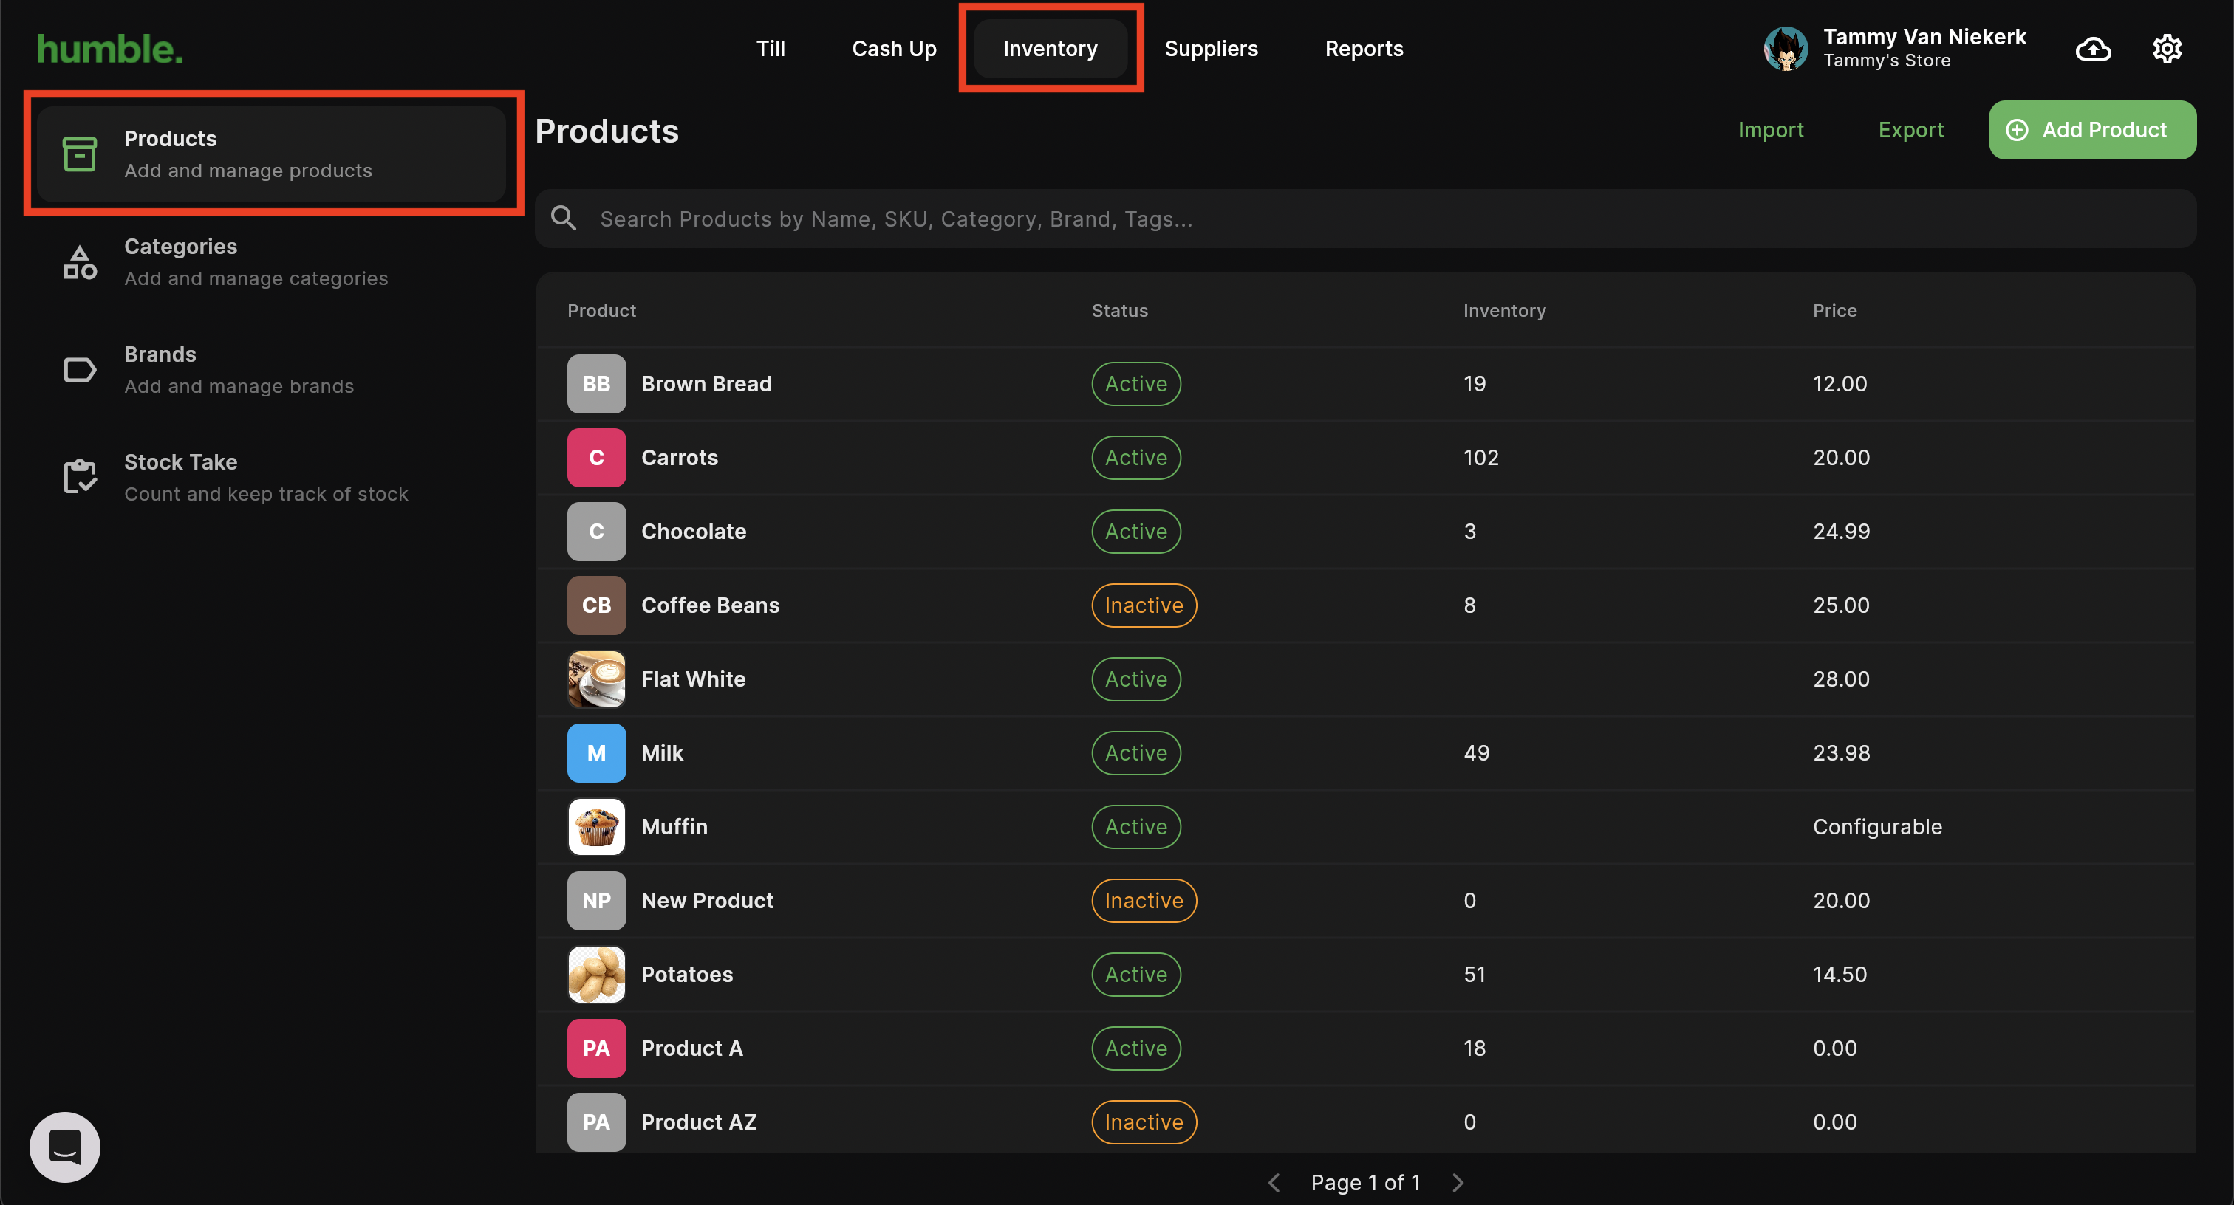This screenshot has height=1205, width=2234.
Task: Click the 23.98 price for Milk
Action: (1841, 753)
